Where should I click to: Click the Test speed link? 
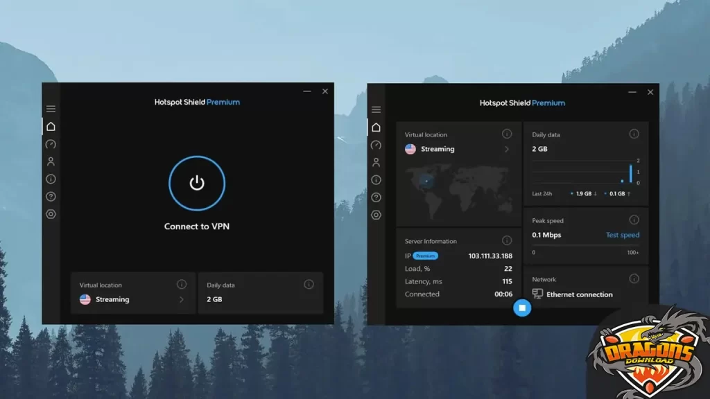click(x=623, y=235)
